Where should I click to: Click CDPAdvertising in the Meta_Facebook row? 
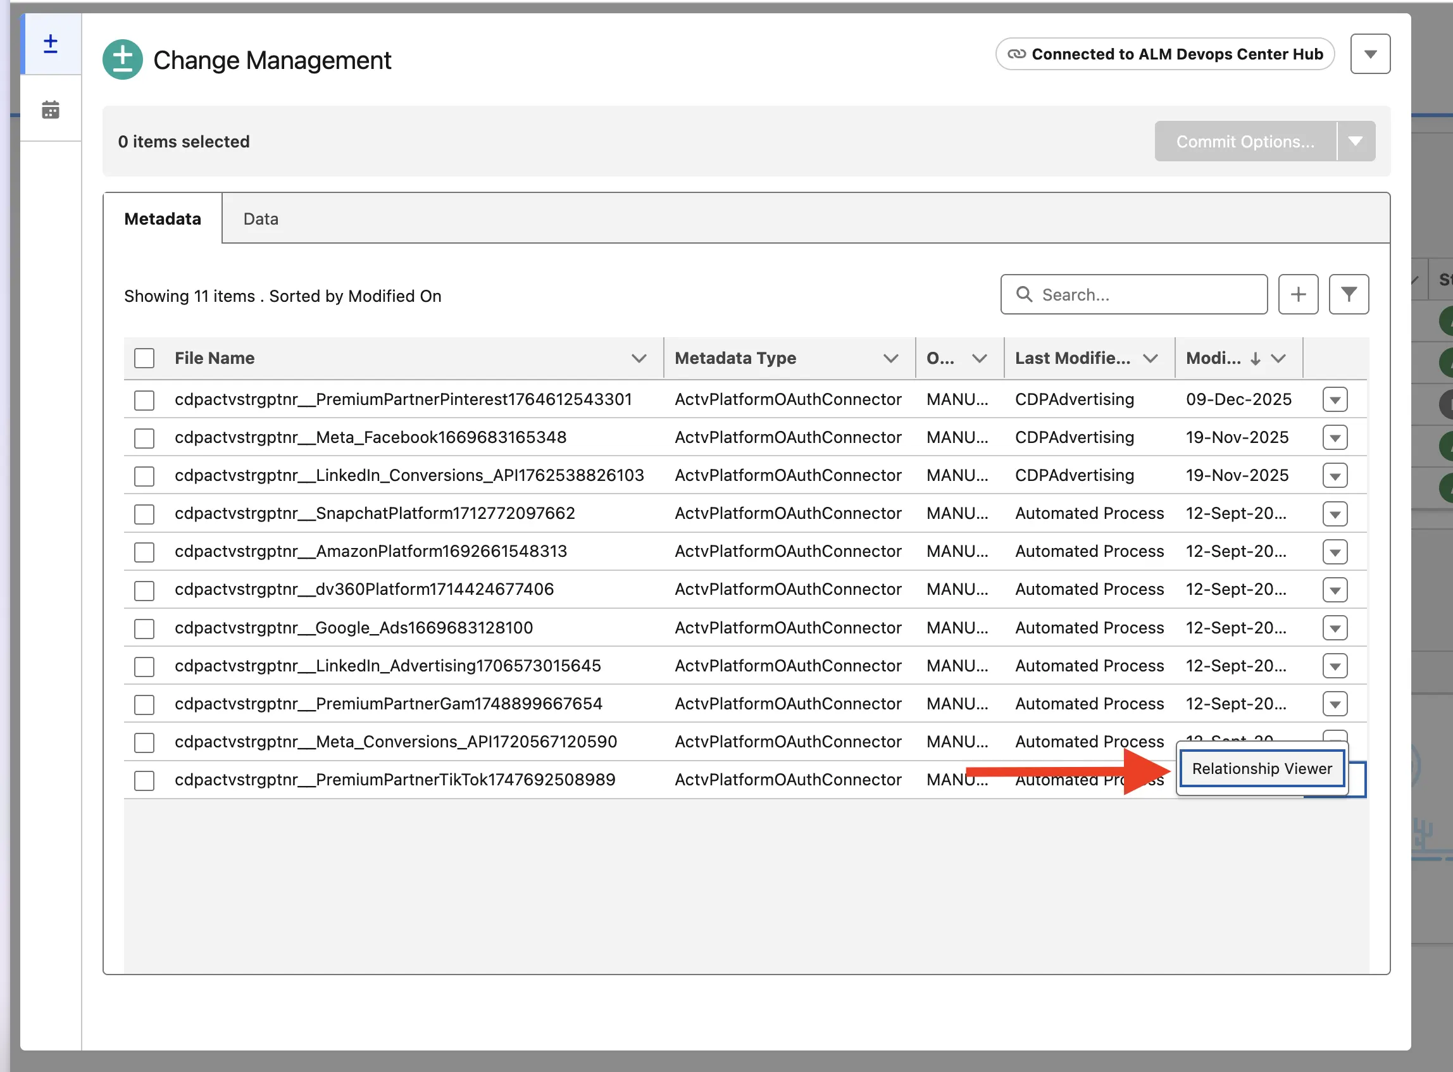point(1074,437)
